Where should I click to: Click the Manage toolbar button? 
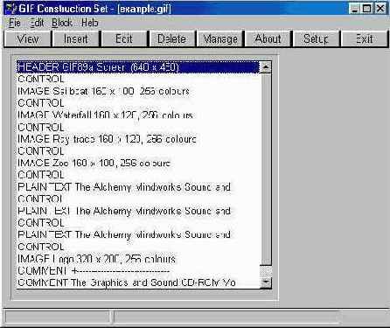220,39
